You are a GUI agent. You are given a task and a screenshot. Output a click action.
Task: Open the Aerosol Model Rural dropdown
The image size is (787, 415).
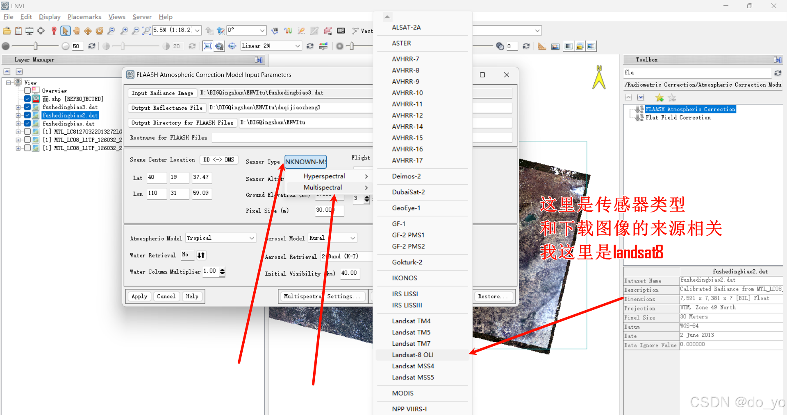(x=353, y=238)
